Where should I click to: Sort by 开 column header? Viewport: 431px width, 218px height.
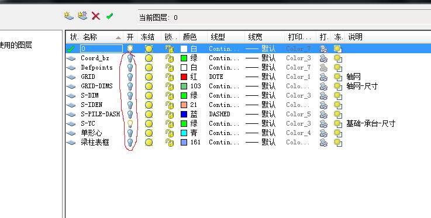pos(130,37)
